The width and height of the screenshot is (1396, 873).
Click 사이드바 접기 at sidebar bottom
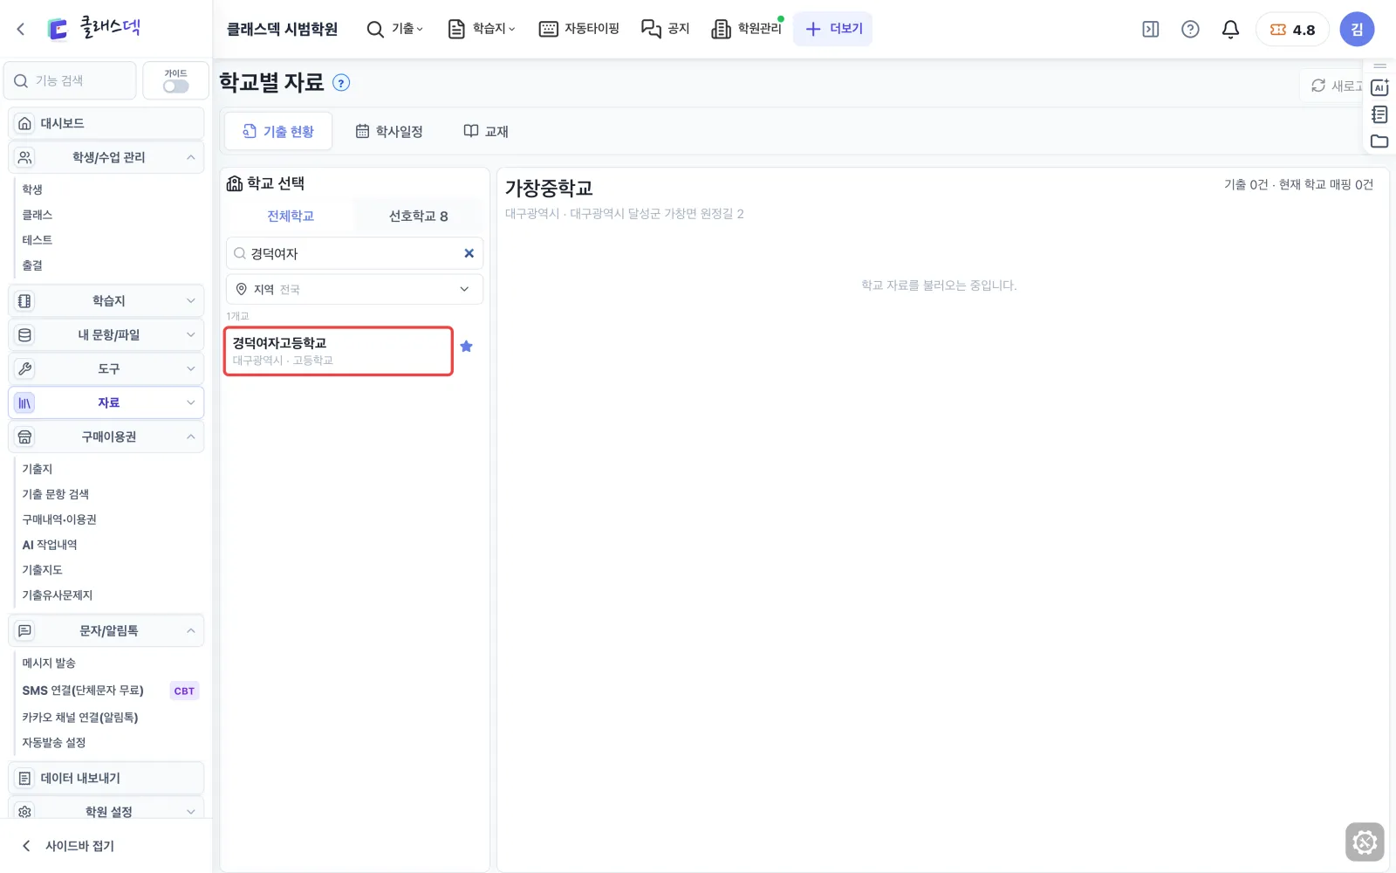(x=68, y=845)
